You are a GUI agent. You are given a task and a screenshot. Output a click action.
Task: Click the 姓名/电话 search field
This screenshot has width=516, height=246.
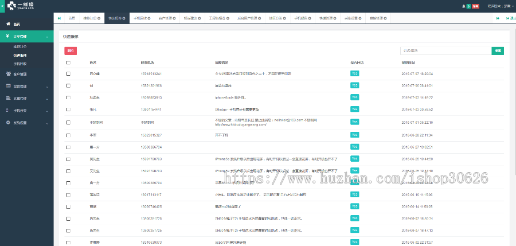coord(445,50)
